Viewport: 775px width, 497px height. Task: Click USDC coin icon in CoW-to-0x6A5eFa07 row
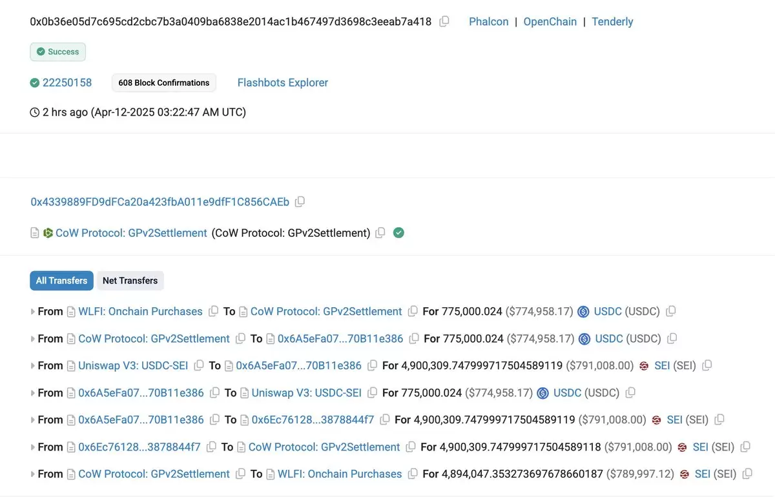[x=584, y=339]
